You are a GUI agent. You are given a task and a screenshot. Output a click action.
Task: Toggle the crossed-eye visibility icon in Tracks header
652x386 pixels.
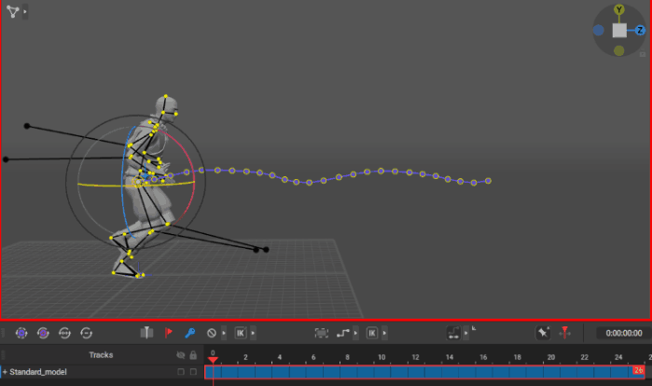[x=180, y=355]
